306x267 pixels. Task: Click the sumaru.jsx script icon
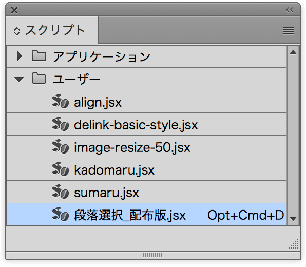tap(60, 192)
